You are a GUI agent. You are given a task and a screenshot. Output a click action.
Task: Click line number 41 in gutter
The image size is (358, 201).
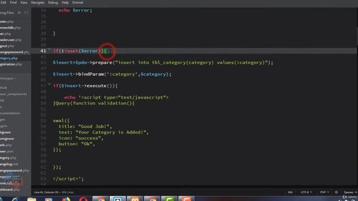point(43,51)
